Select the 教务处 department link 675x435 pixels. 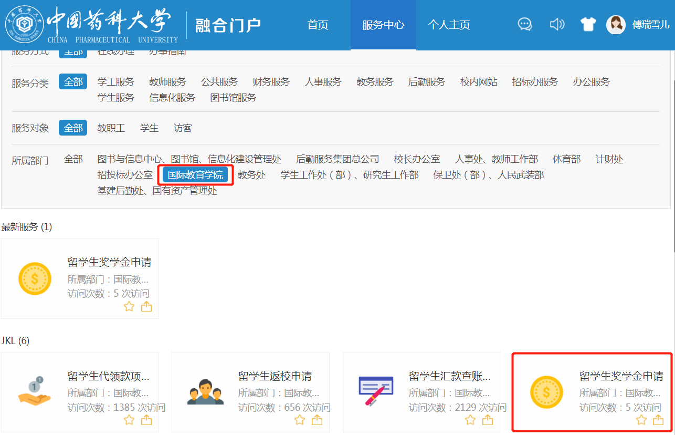tap(251, 175)
